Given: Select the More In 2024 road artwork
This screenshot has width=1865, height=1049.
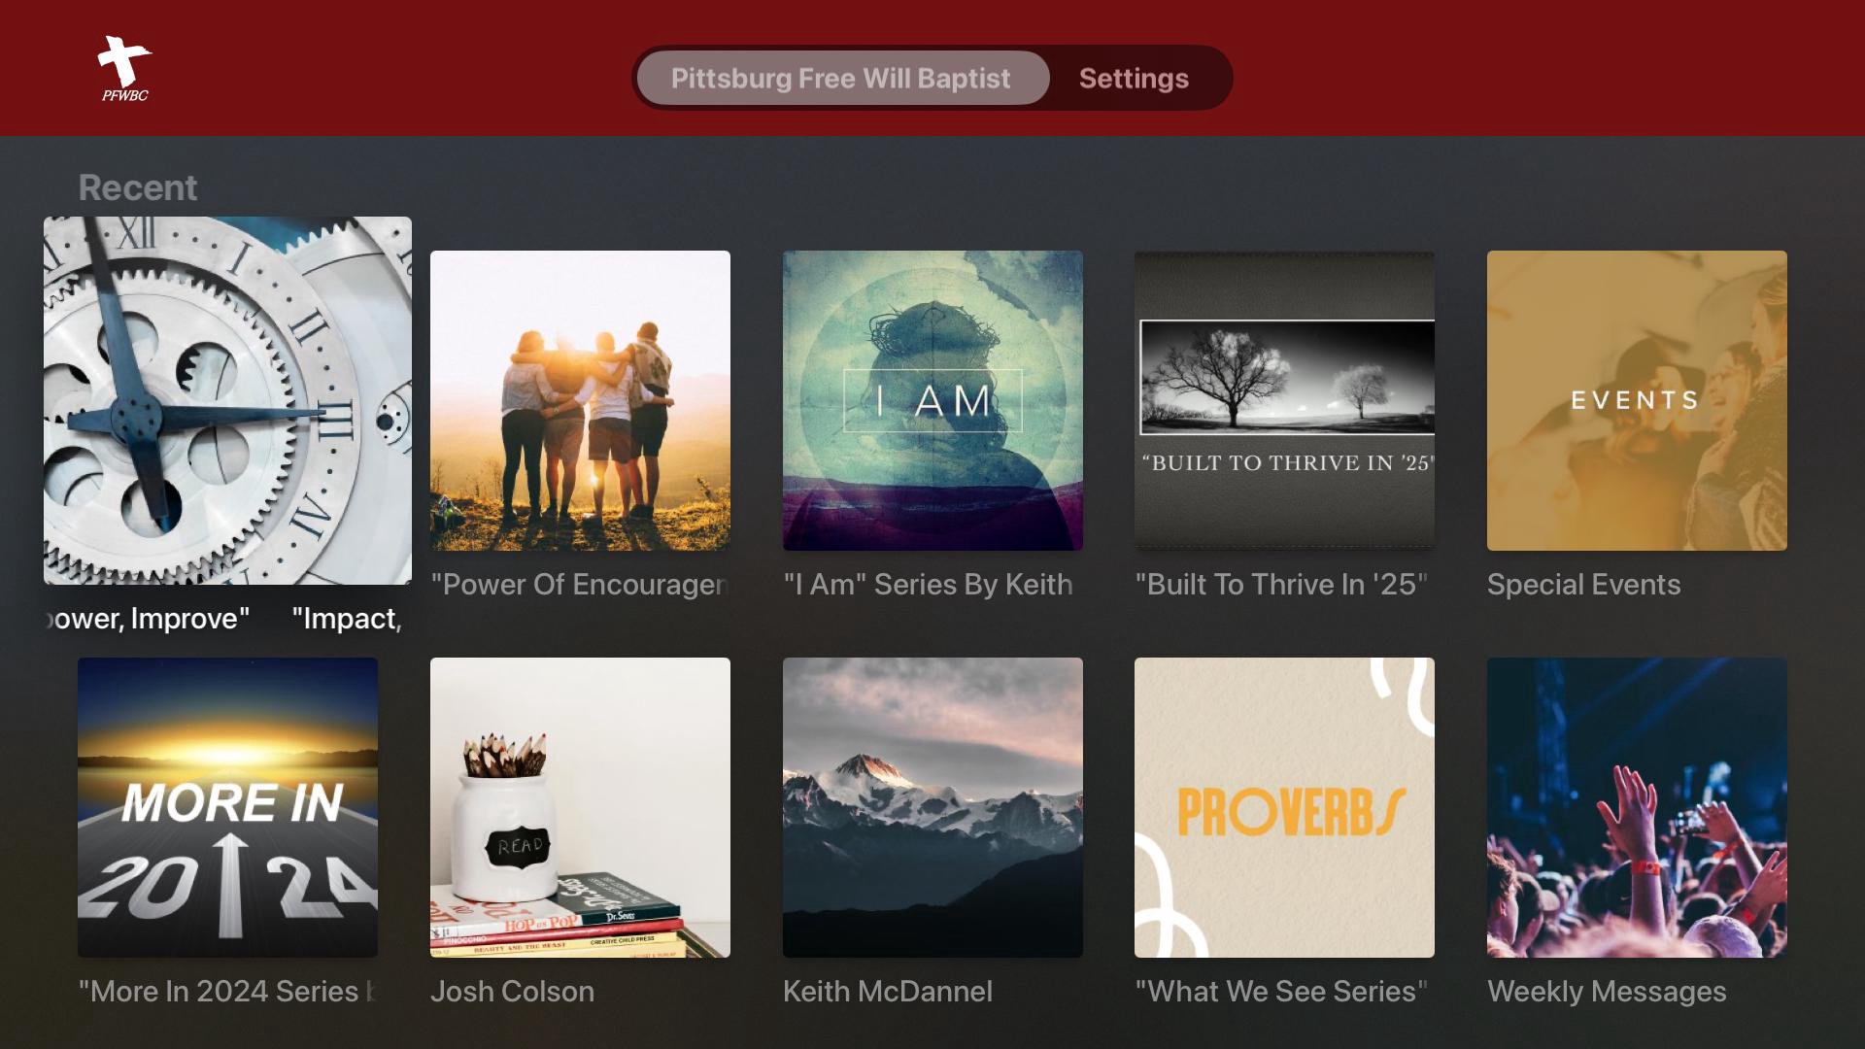Looking at the screenshot, I should [227, 807].
